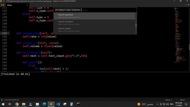Screen dimensions: 190x107
Task: Click the code minimap
Action: (x=180, y=35)
